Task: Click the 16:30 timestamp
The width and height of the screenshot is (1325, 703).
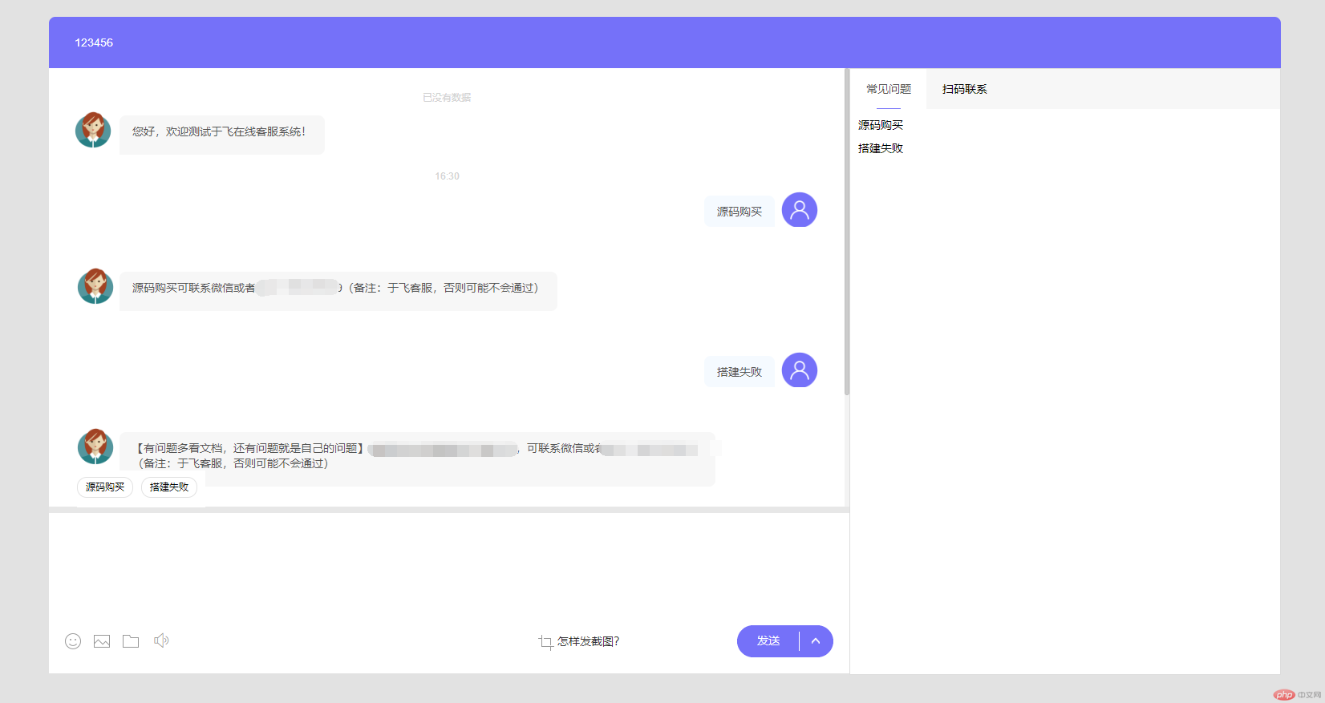Action: coord(448,176)
